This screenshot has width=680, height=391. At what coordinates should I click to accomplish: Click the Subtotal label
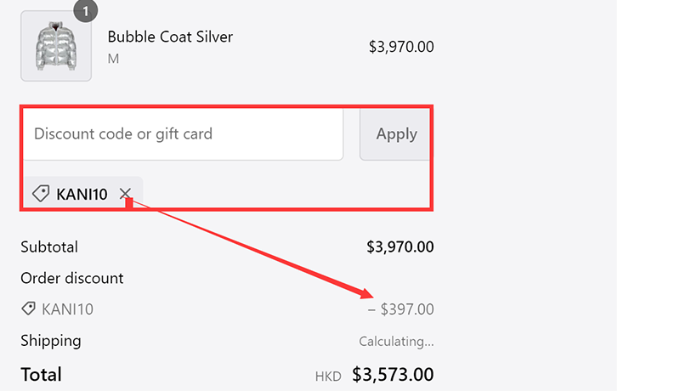coord(49,247)
